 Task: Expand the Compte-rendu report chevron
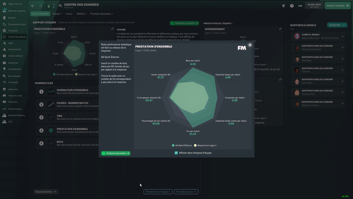[343, 36]
